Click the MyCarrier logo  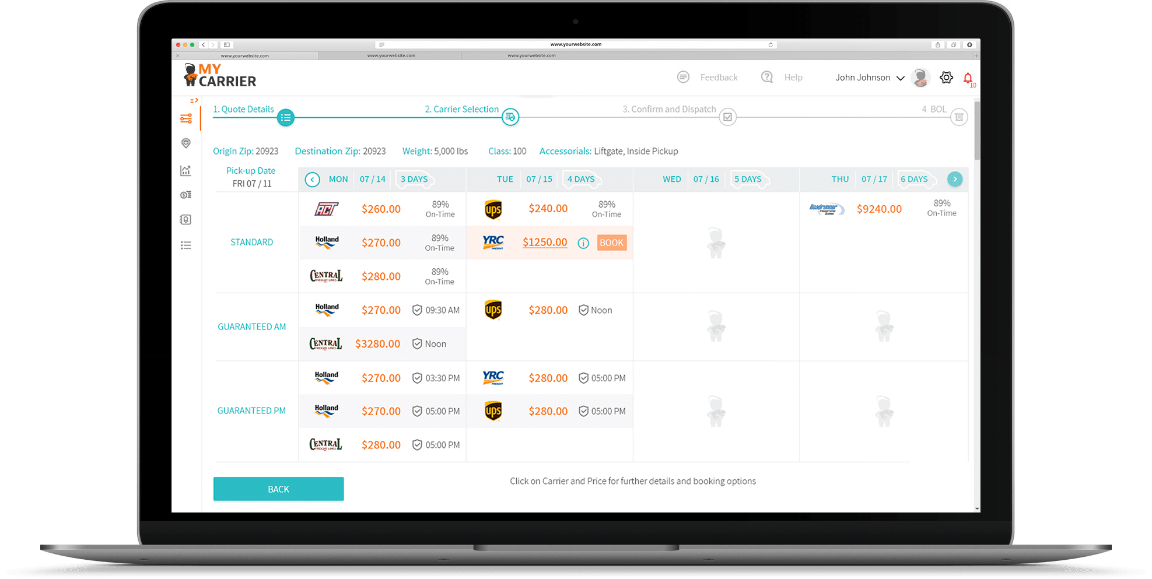pyautogui.click(x=220, y=75)
